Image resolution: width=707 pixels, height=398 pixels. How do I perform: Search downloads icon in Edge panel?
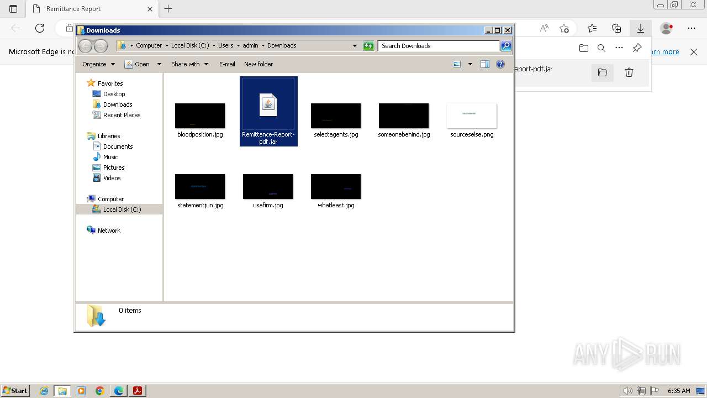[602, 48]
